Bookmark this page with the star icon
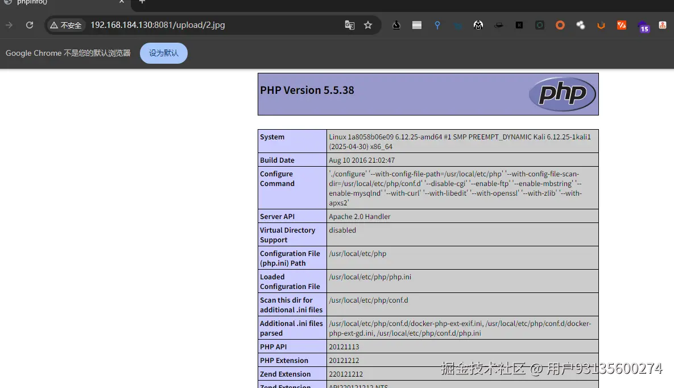The image size is (674, 388). pyautogui.click(x=368, y=25)
